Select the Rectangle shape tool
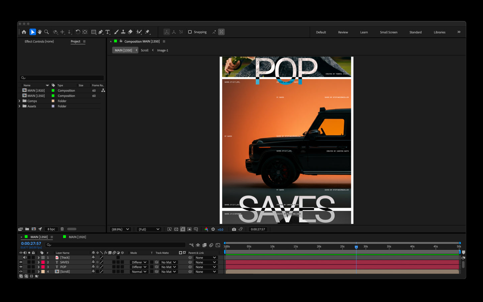Screen dimensions: 483x302 (94, 32)
